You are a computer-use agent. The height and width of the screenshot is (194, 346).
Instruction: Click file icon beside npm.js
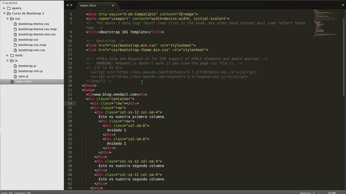tap(15, 77)
